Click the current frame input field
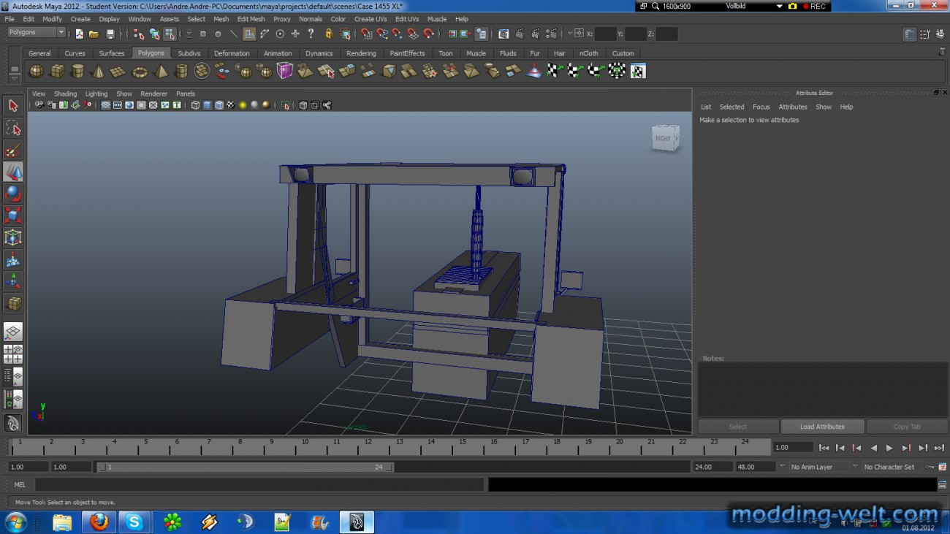 [792, 447]
